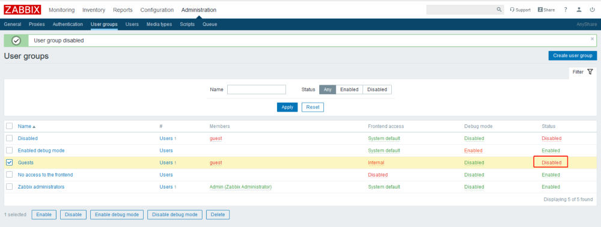Close the 'User group disabled' message
The image size is (601, 227).
point(592,38)
